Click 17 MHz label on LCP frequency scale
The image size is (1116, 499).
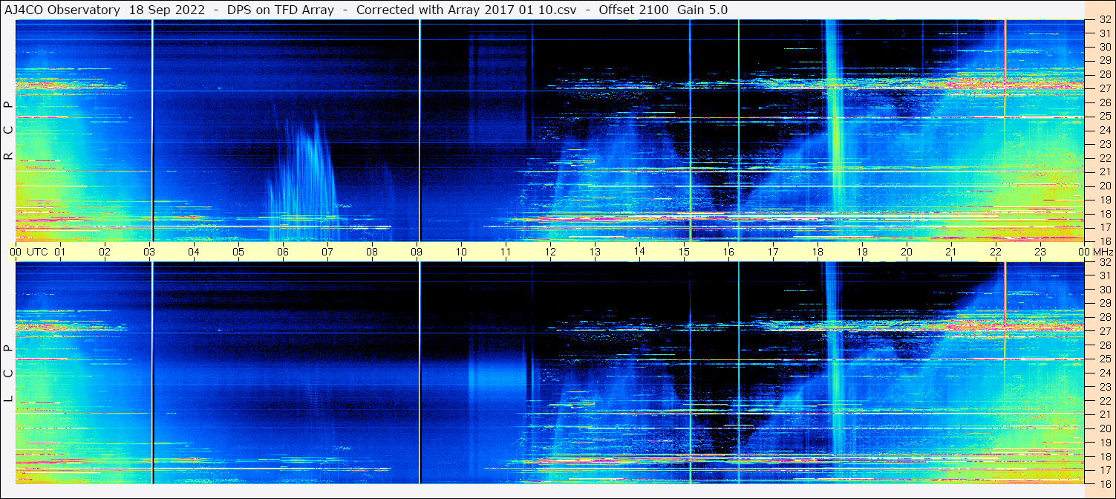click(1104, 470)
